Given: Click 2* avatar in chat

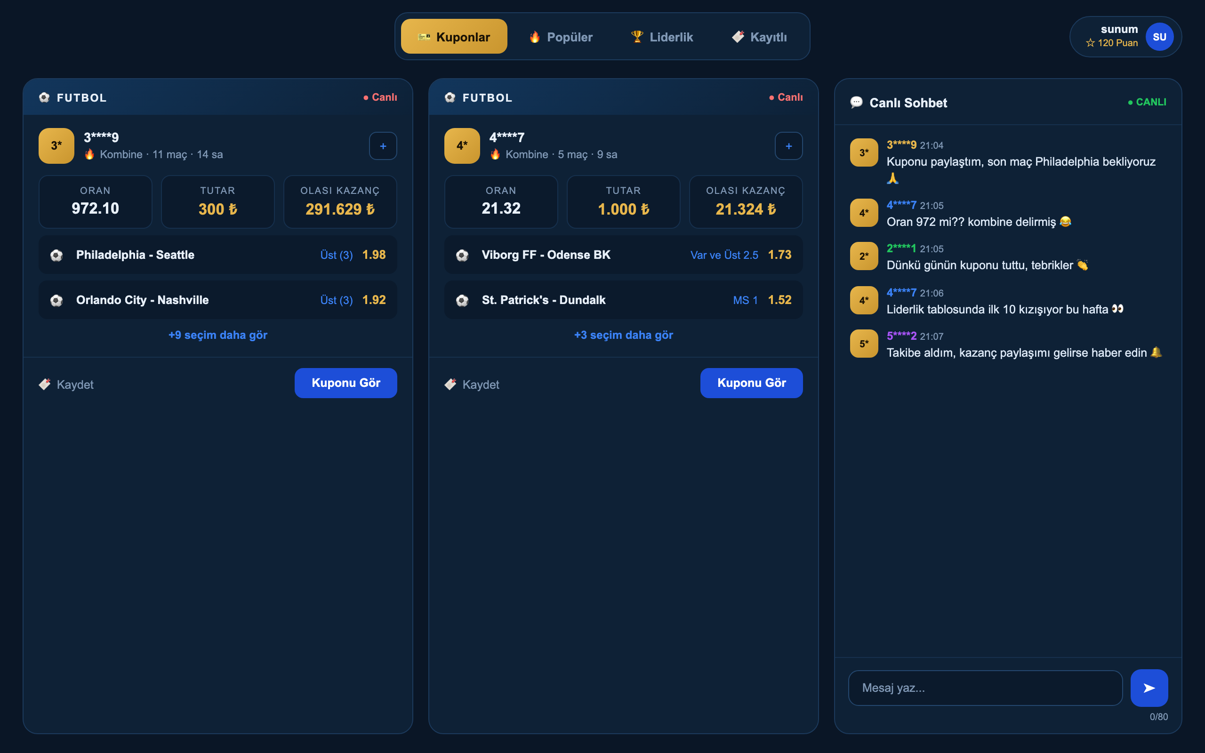Looking at the screenshot, I should pos(864,256).
